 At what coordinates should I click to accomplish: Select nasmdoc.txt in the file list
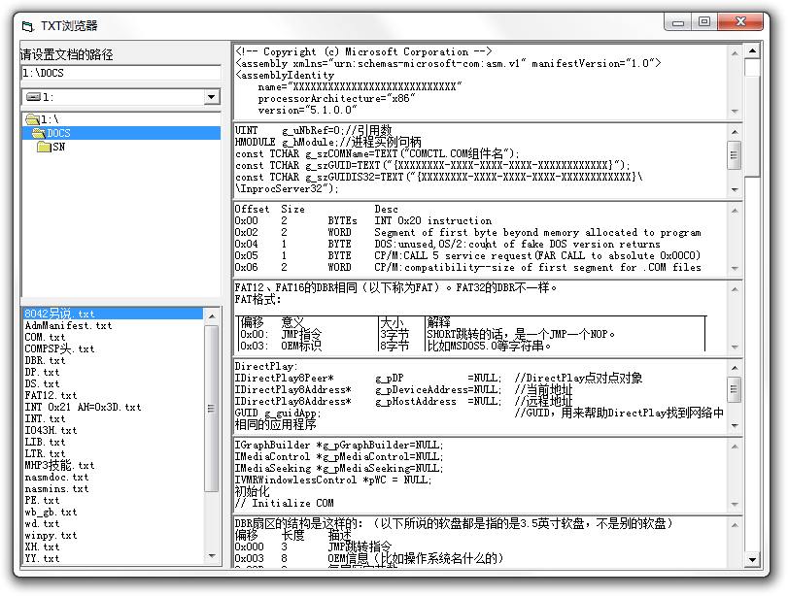click(x=56, y=478)
